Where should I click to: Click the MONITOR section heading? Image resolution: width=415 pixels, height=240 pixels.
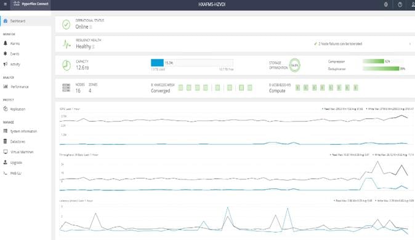pyautogui.click(x=9, y=34)
